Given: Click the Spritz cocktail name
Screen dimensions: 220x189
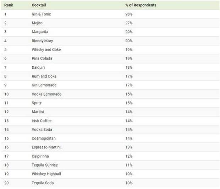Looking at the screenshot, I should click(37, 103).
